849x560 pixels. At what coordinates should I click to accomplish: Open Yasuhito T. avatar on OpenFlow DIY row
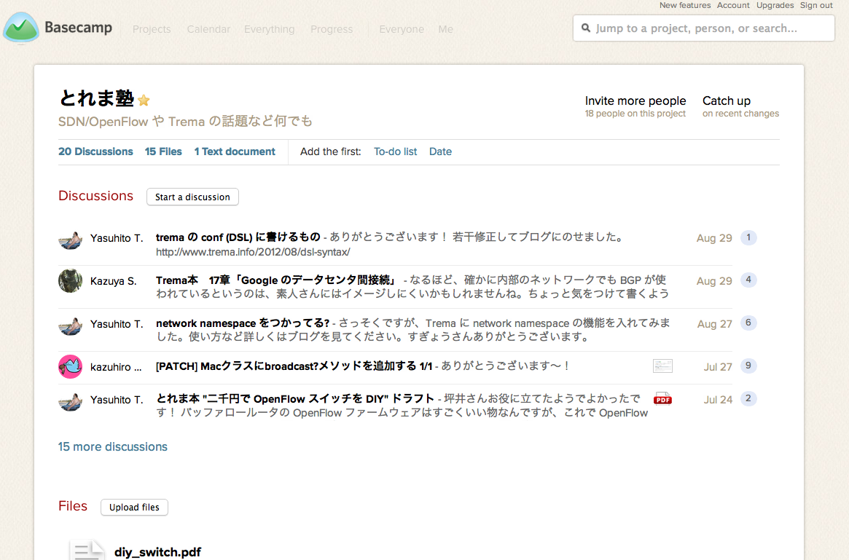71,401
